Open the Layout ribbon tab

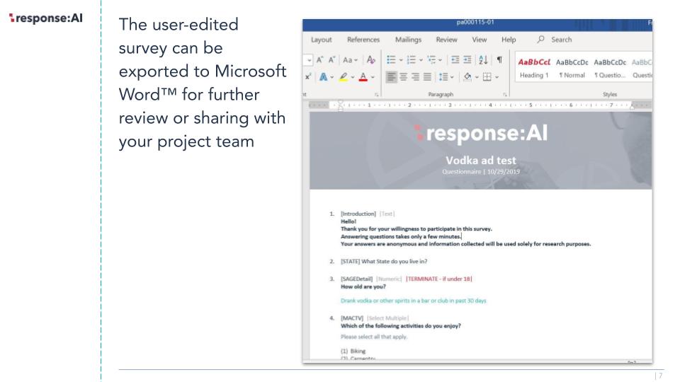(322, 40)
